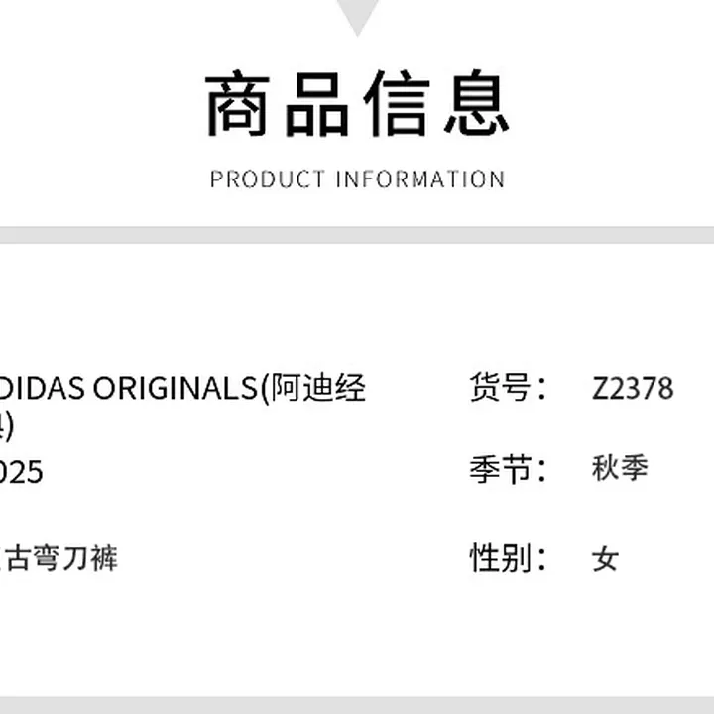Click the word INFORMATION in the subtitle
The height and width of the screenshot is (714, 714).
420,179
